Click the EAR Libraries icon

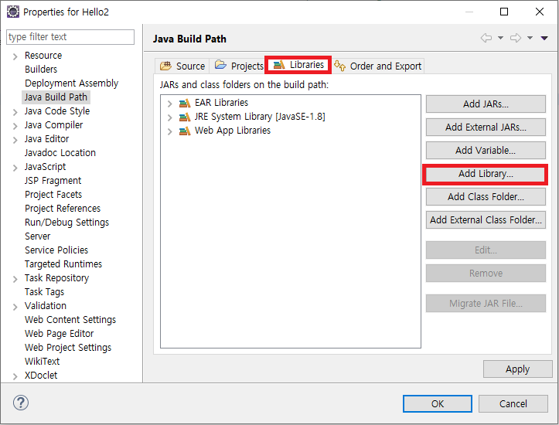pyautogui.click(x=185, y=104)
